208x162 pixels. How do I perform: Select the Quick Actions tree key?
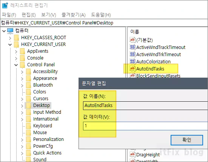click(x=47, y=153)
